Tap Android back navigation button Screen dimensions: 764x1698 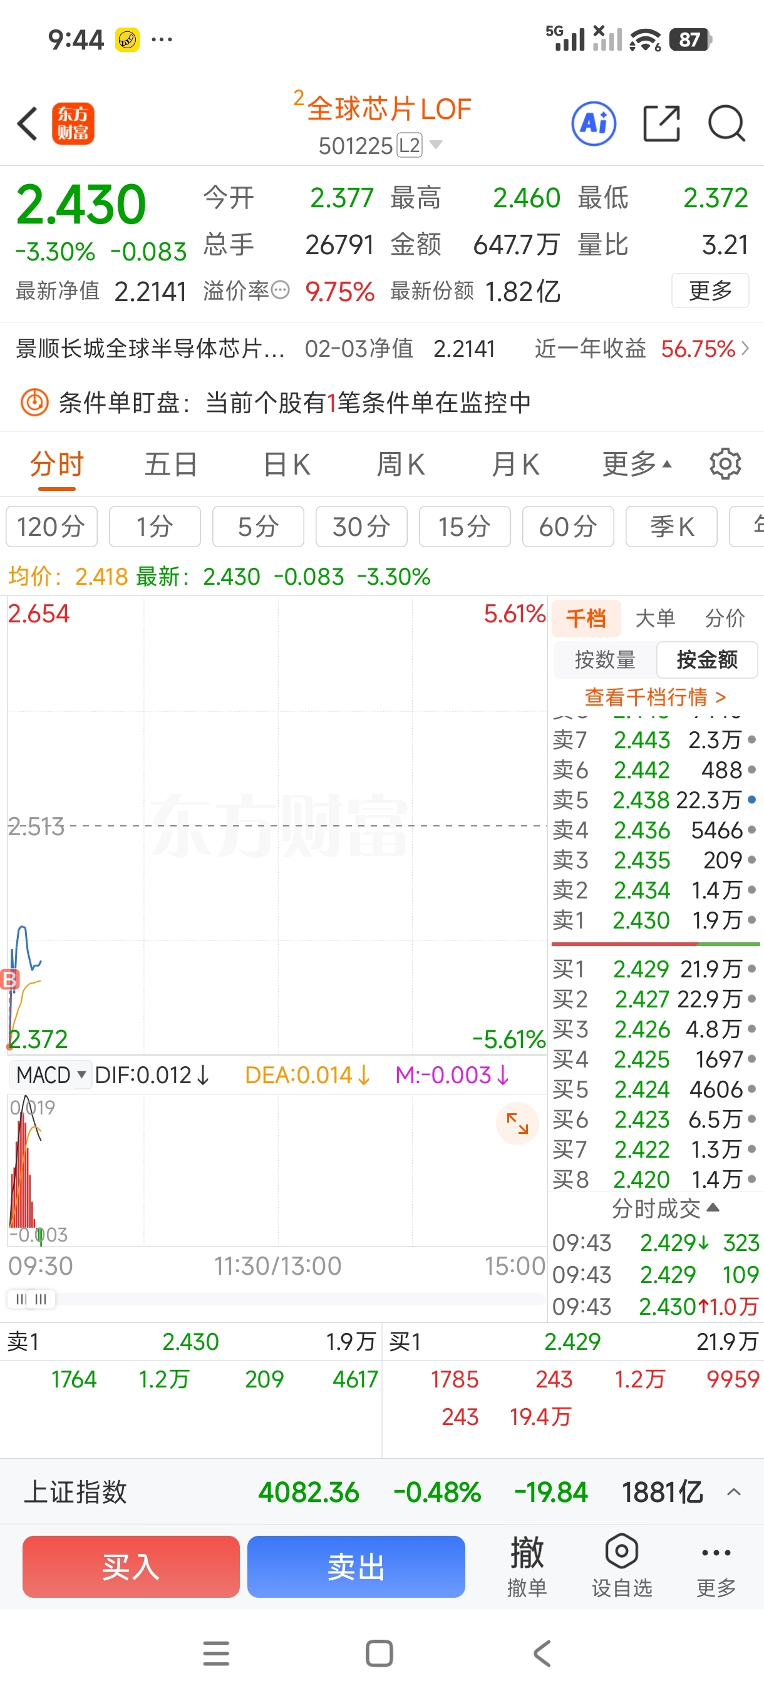click(542, 1653)
